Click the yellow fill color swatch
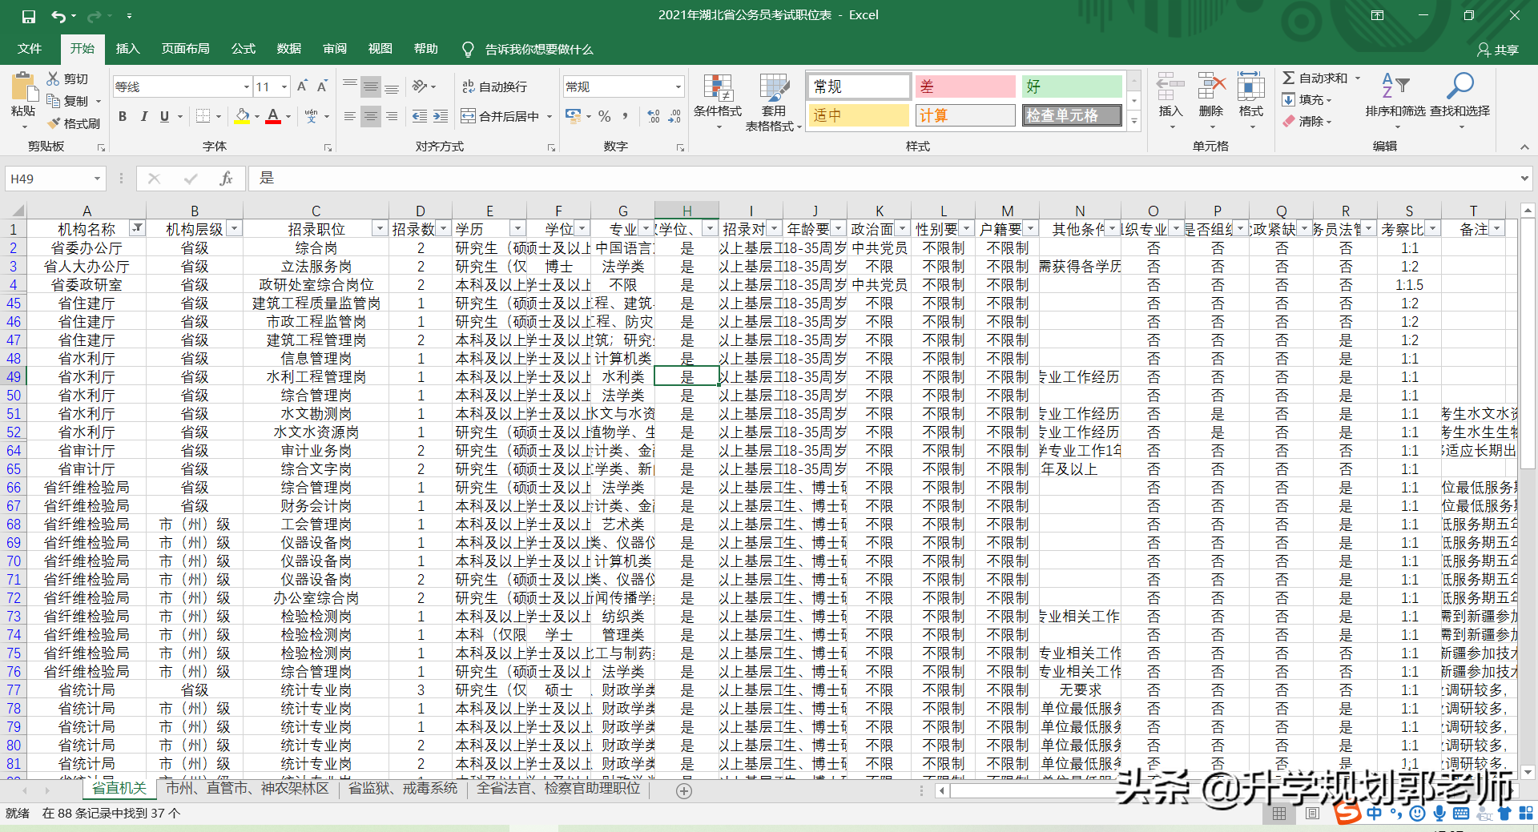This screenshot has height=832, width=1538. coord(242,116)
